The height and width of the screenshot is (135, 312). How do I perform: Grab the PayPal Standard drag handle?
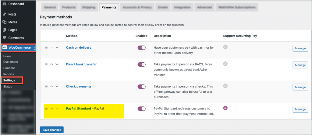click(x=46, y=109)
